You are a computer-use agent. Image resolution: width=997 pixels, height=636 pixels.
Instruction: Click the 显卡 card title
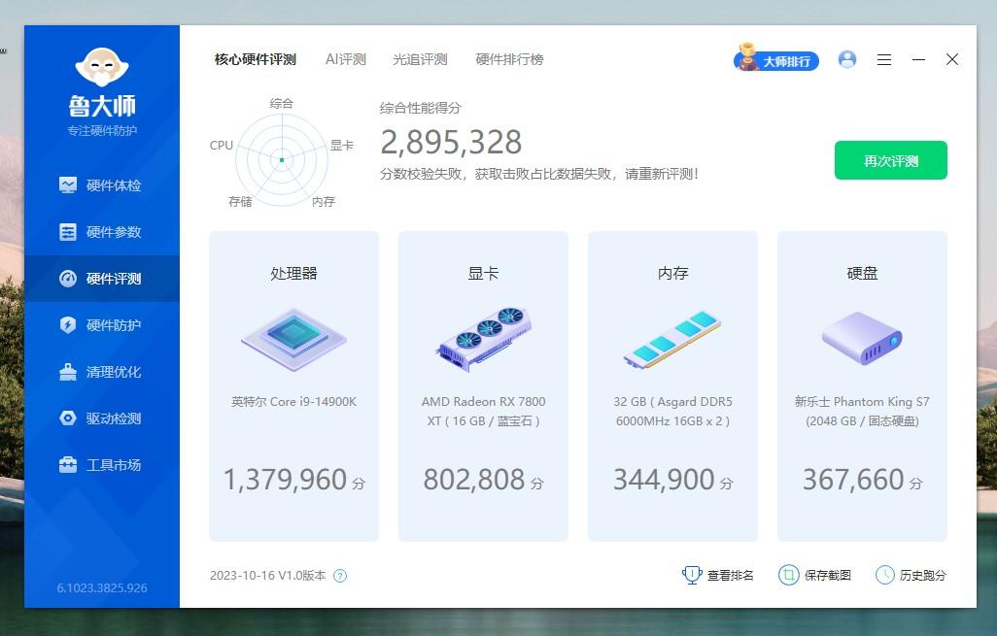coord(483,274)
